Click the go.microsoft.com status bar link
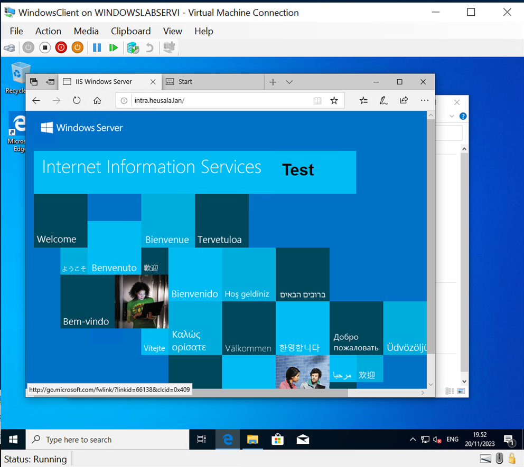 tap(108, 389)
